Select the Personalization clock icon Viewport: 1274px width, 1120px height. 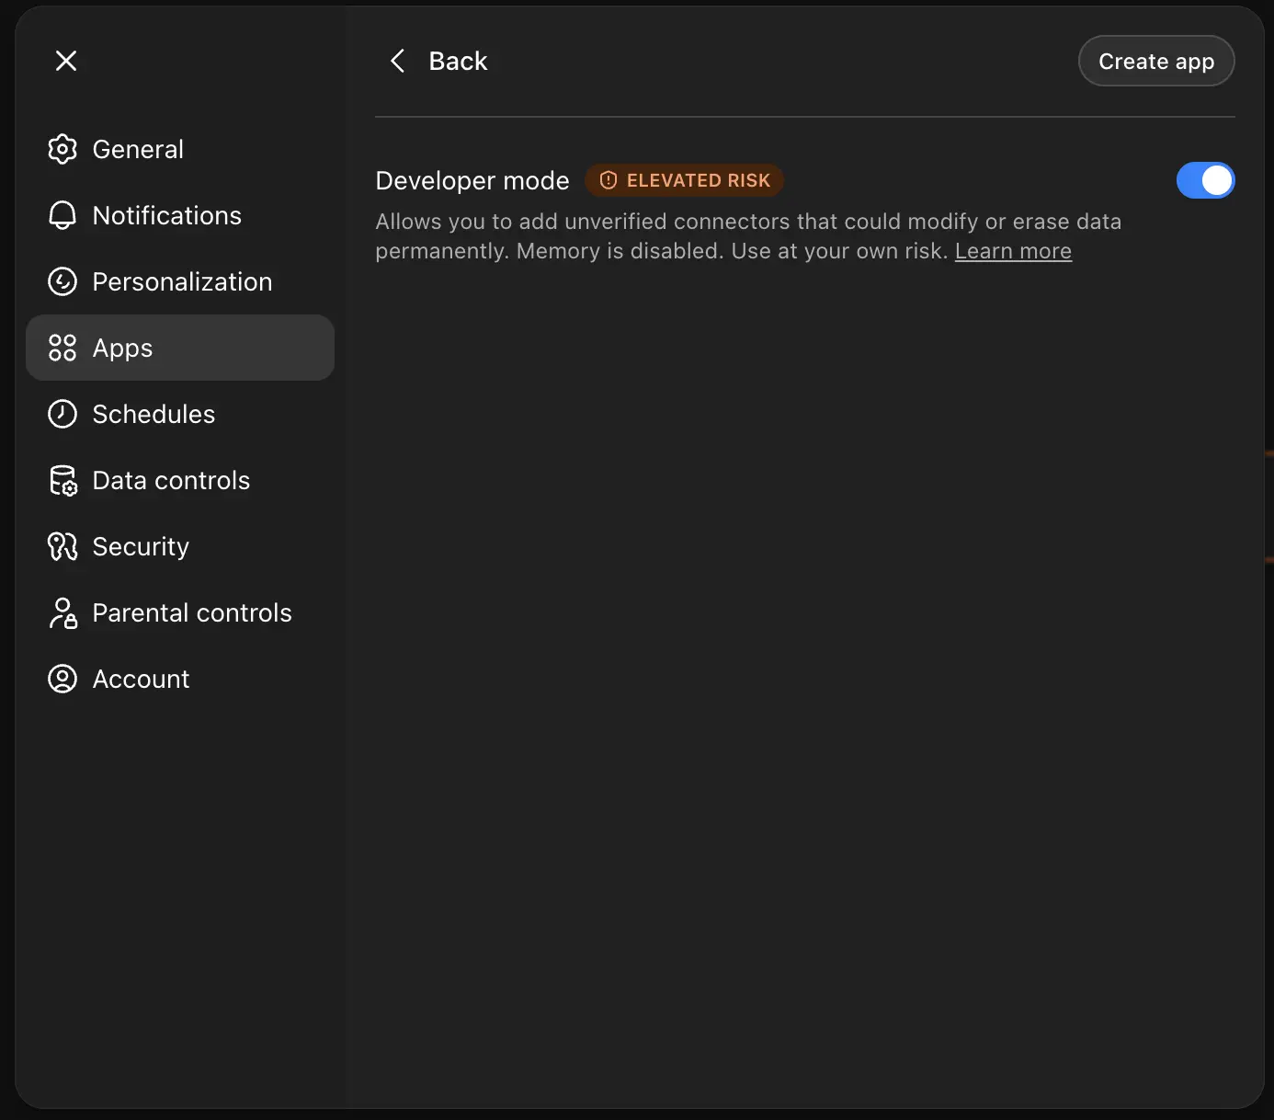click(63, 281)
